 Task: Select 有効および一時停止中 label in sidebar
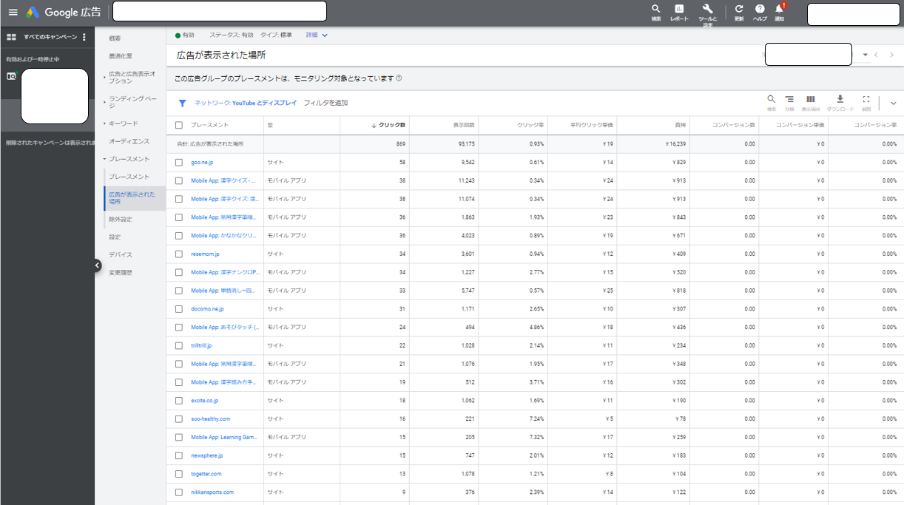tap(33, 59)
